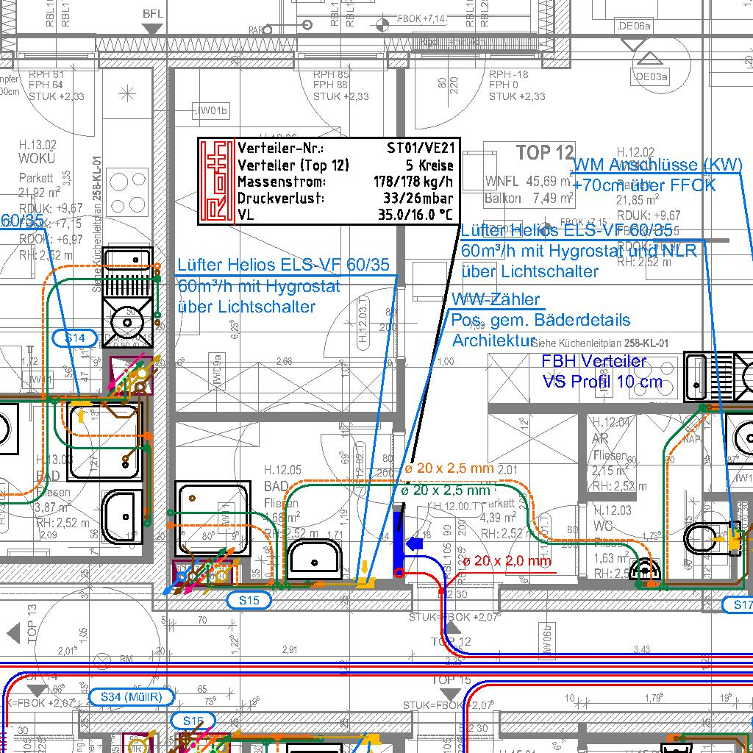Select the orange ø 20 x 2,5 mm pipe label
Screen dimensions: 753x753
pyautogui.click(x=449, y=467)
